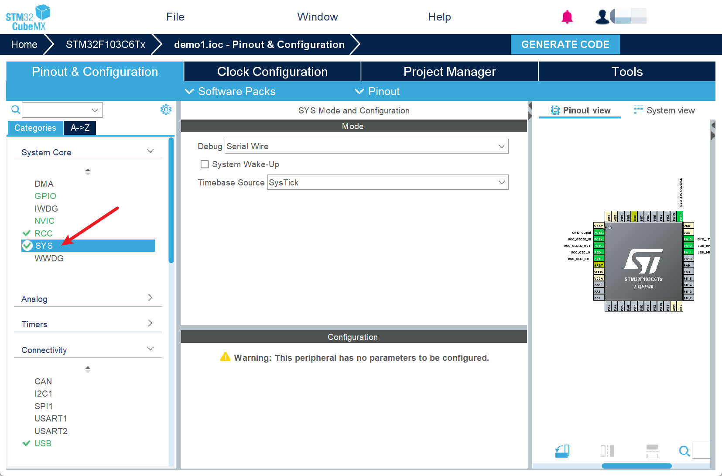Switch to Project Manager tab

tap(450, 72)
